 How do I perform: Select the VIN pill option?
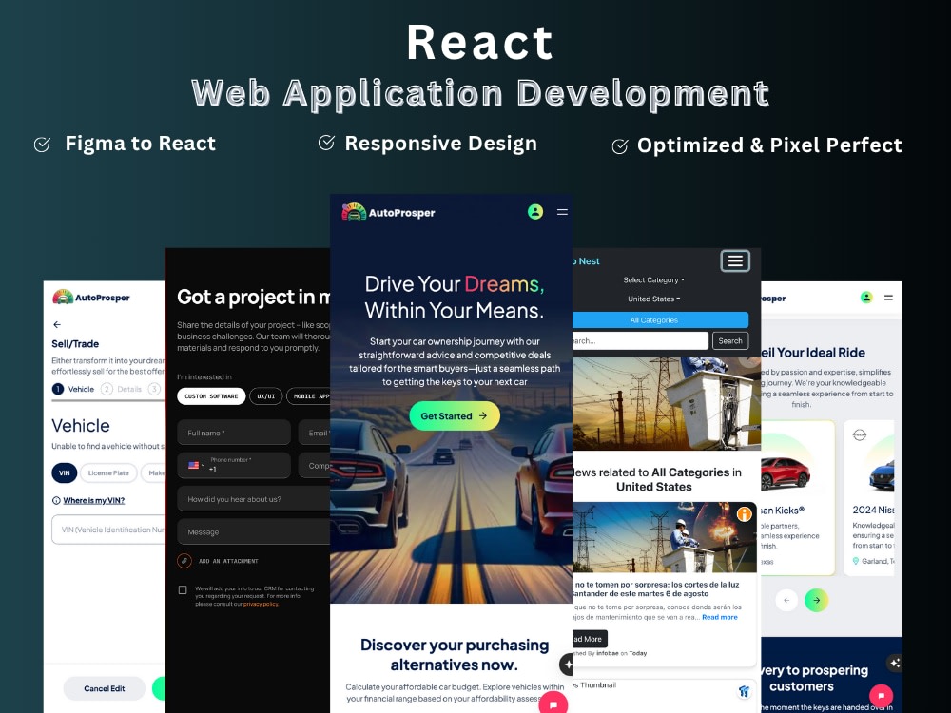coord(65,472)
